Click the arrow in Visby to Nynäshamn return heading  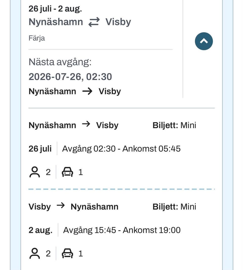(60, 205)
